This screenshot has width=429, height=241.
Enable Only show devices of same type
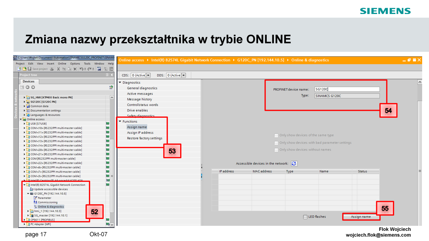tap(276, 135)
